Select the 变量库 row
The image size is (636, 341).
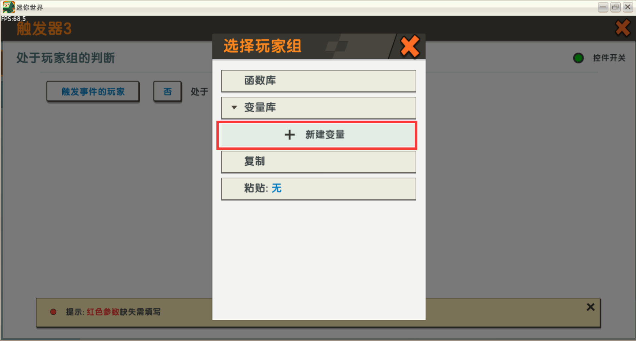click(x=318, y=108)
